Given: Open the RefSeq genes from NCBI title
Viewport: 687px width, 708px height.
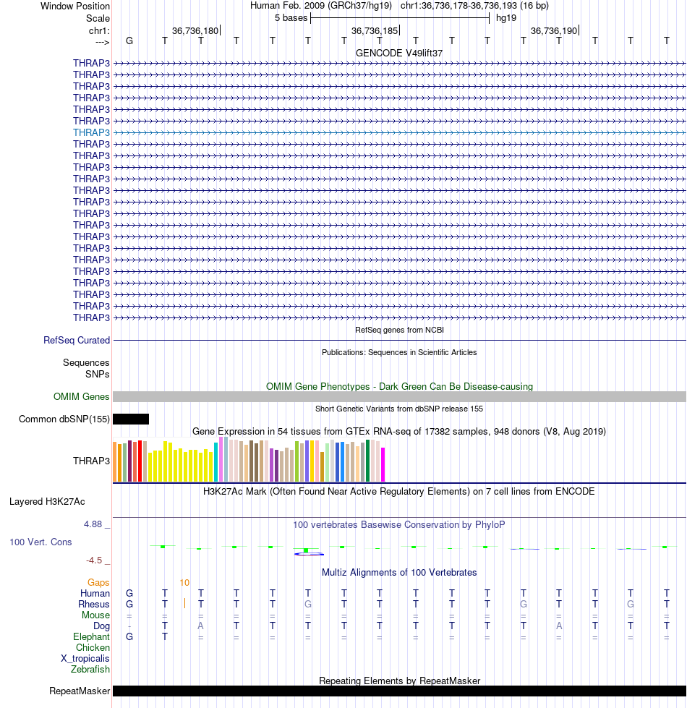Looking at the screenshot, I should pos(399,330).
